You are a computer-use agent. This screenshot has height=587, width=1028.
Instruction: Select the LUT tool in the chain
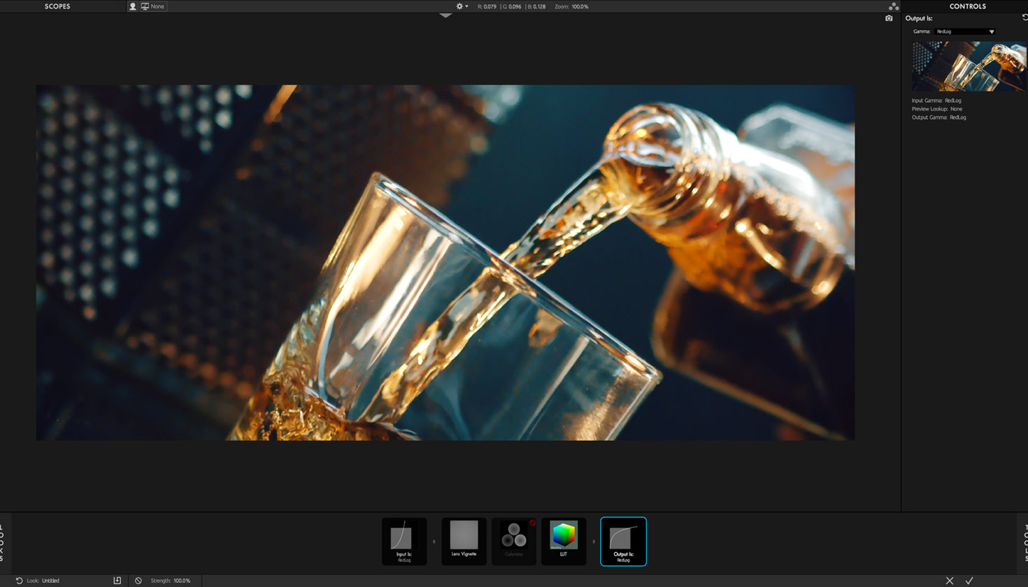(564, 541)
